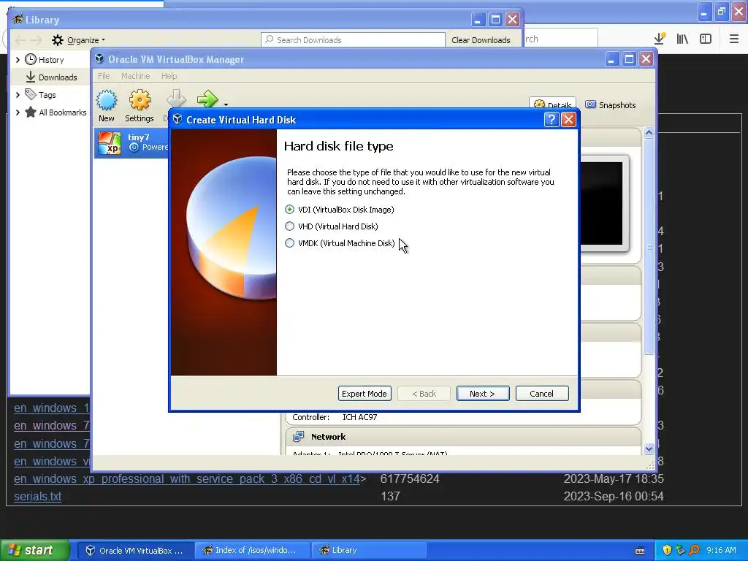Click the History clock icon

click(x=31, y=60)
